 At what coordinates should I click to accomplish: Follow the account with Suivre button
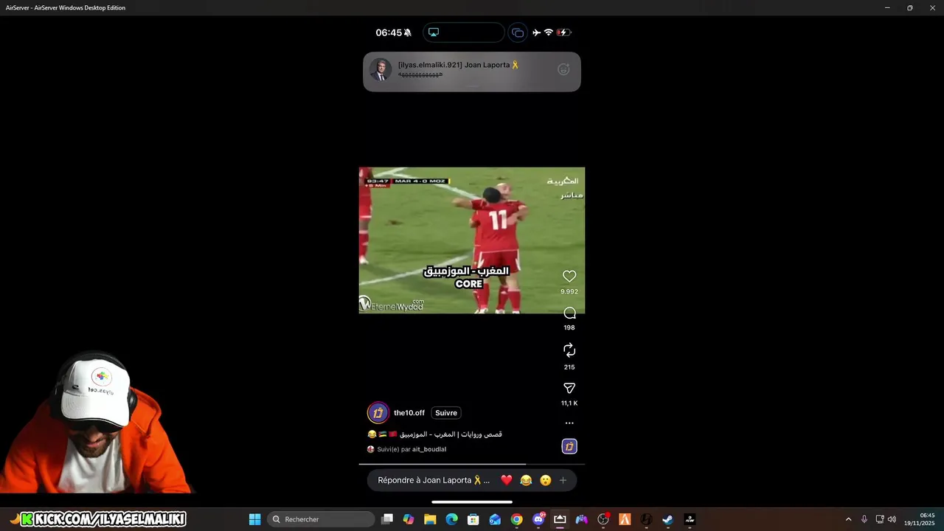[x=446, y=413]
